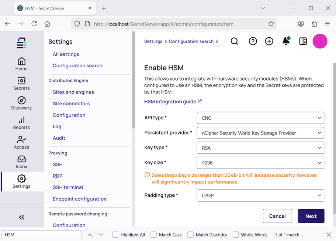The height and width of the screenshot is (241, 336).
Task: Click the chevron after Configuration search breadcrumb
Action: (217, 41)
